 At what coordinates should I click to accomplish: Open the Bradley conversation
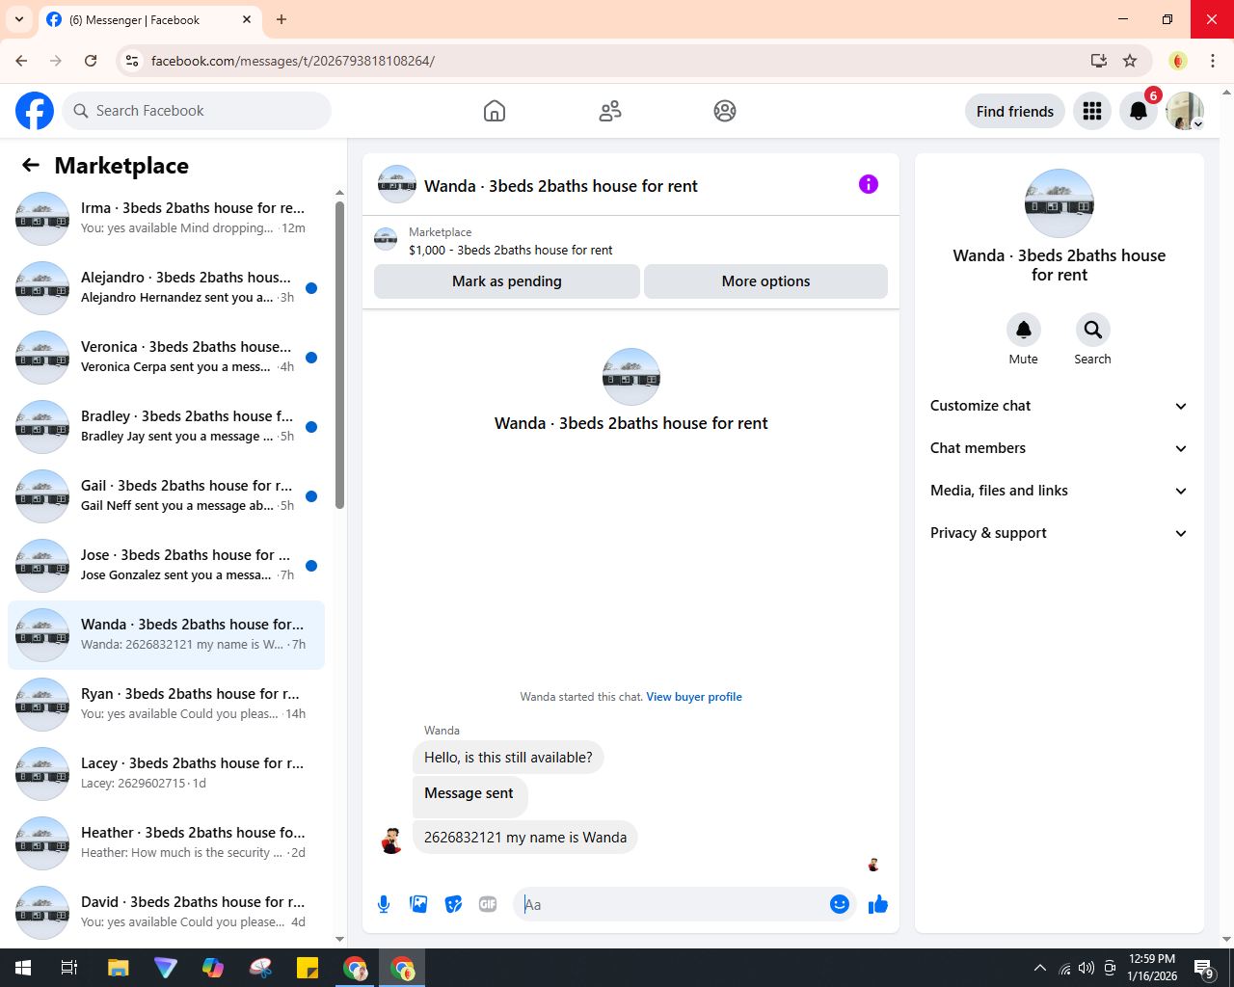tap(166, 427)
